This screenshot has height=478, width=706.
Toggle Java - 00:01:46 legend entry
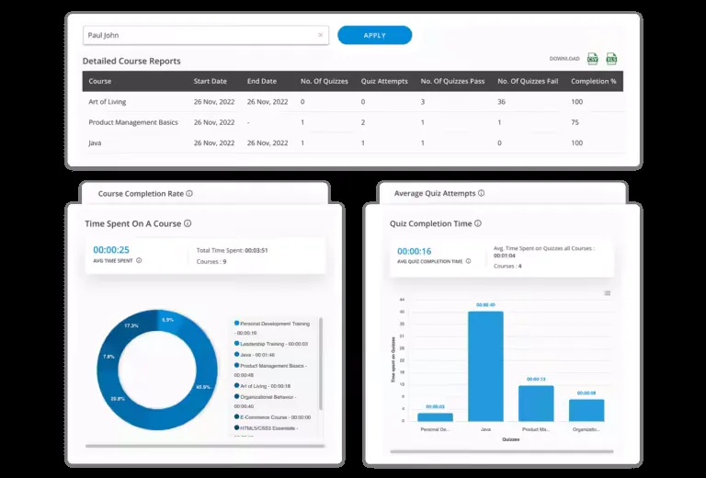pyautogui.click(x=260, y=355)
